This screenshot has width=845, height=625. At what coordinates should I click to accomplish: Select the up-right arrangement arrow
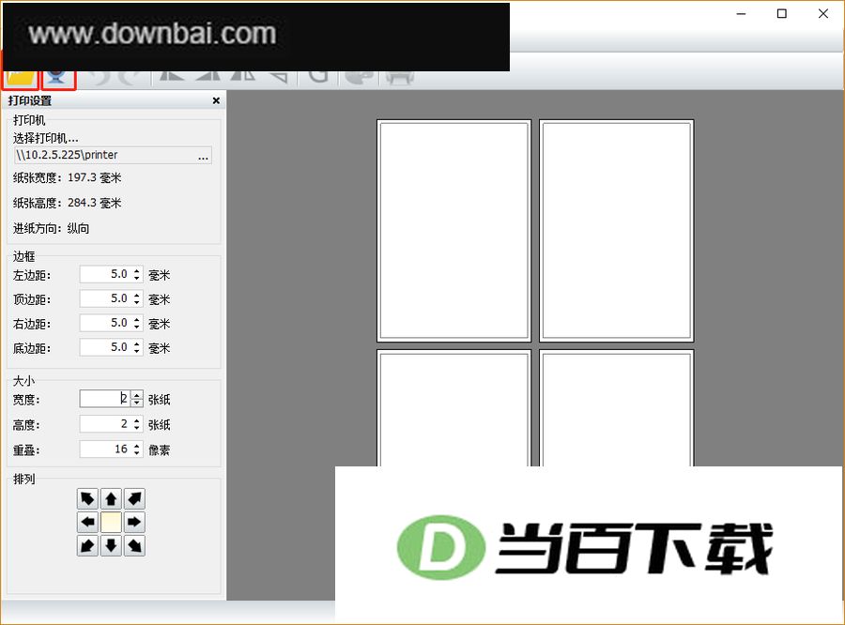134,498
